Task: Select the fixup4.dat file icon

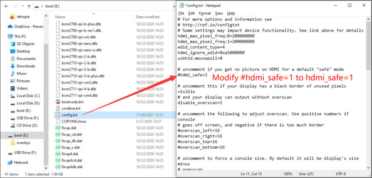Action: pos(58,153)
